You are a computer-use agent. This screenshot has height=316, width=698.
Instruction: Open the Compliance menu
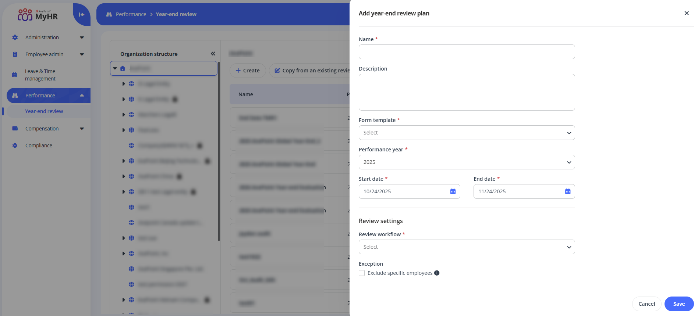pyautogui.click(x=49, y=146)
